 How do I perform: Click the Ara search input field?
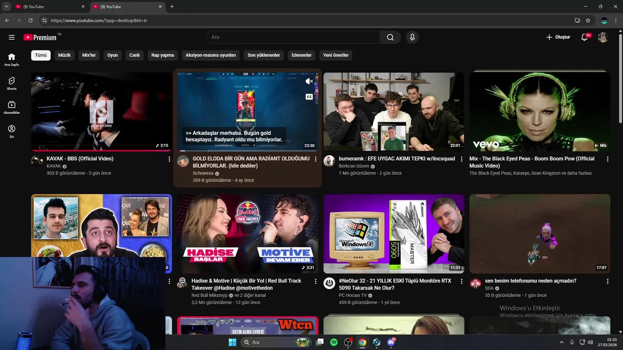[293, 37]
